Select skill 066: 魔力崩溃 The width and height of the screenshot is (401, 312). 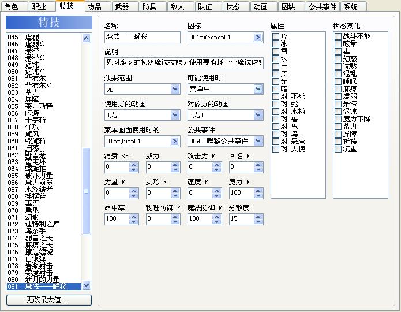point(43,183)
